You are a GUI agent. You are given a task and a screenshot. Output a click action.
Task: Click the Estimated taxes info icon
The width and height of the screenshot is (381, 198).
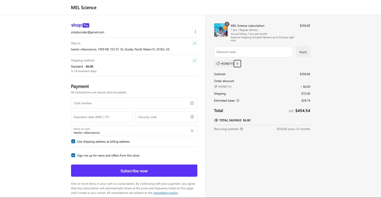click(x=238, y=101)
